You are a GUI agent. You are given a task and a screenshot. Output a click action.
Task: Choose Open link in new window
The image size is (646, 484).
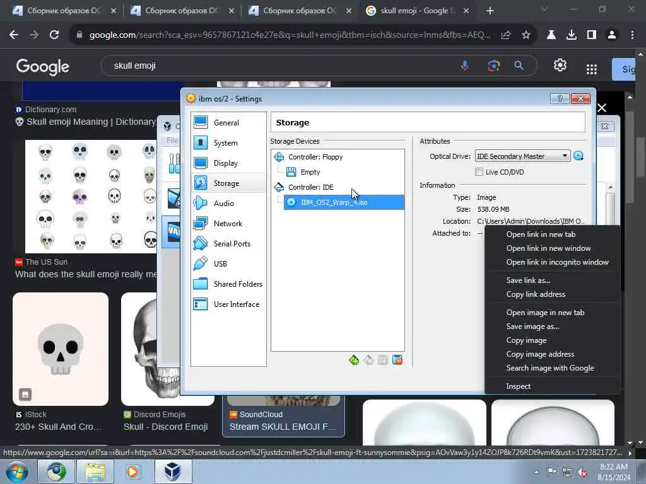(x=548, y=248)
